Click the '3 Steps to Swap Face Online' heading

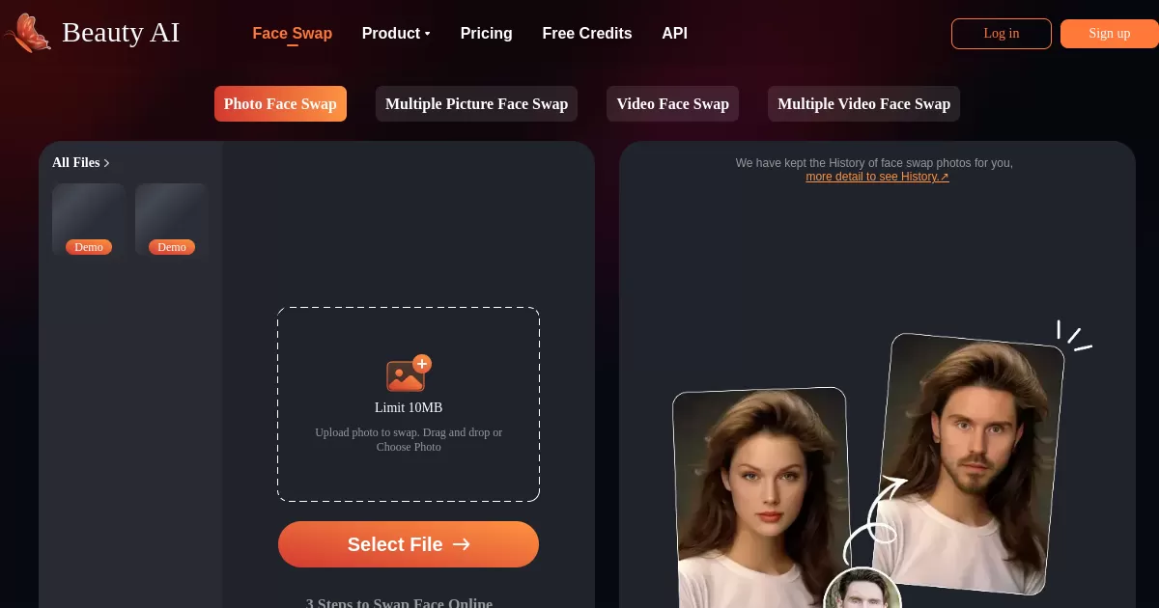pos(399,602)
